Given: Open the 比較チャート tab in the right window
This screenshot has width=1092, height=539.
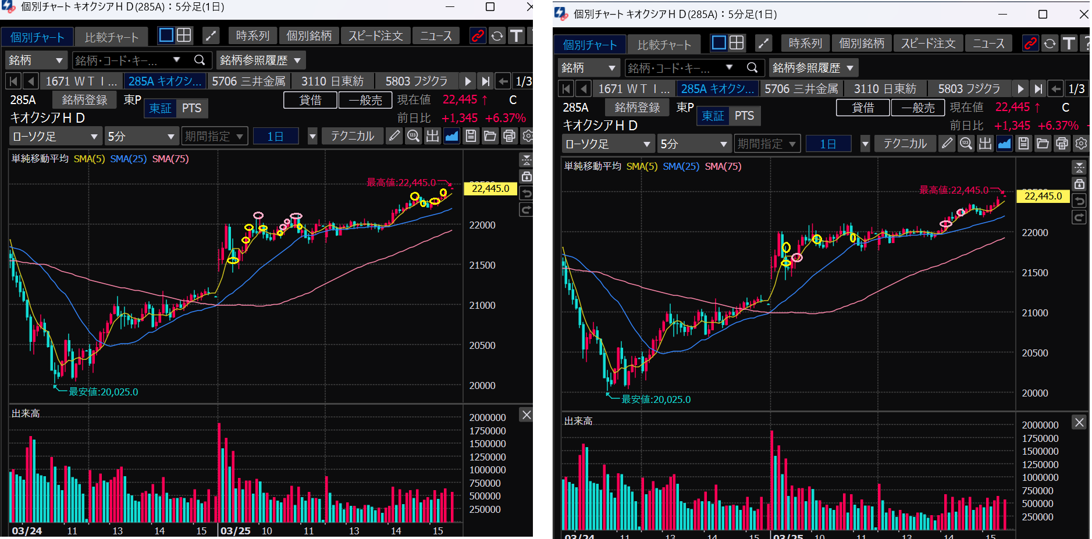Looking at the screenshot, I should click(664, 45).
